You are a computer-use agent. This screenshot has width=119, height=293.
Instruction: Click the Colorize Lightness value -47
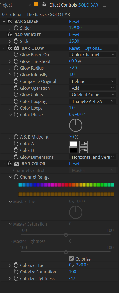72,278
